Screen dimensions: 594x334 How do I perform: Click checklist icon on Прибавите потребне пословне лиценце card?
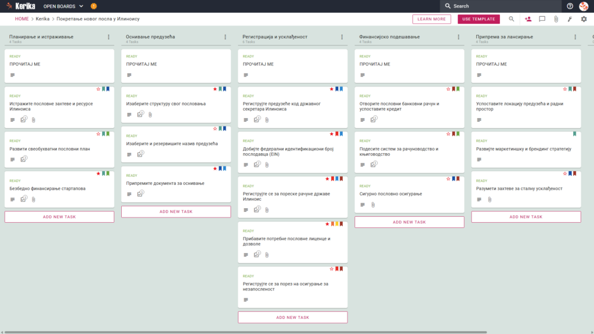257,255
